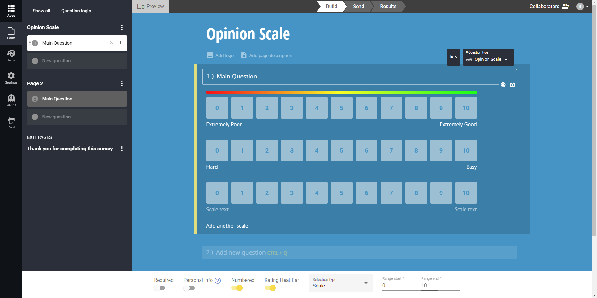Click the user avatar icon
The image size is (597, 298).
[580, 6]
